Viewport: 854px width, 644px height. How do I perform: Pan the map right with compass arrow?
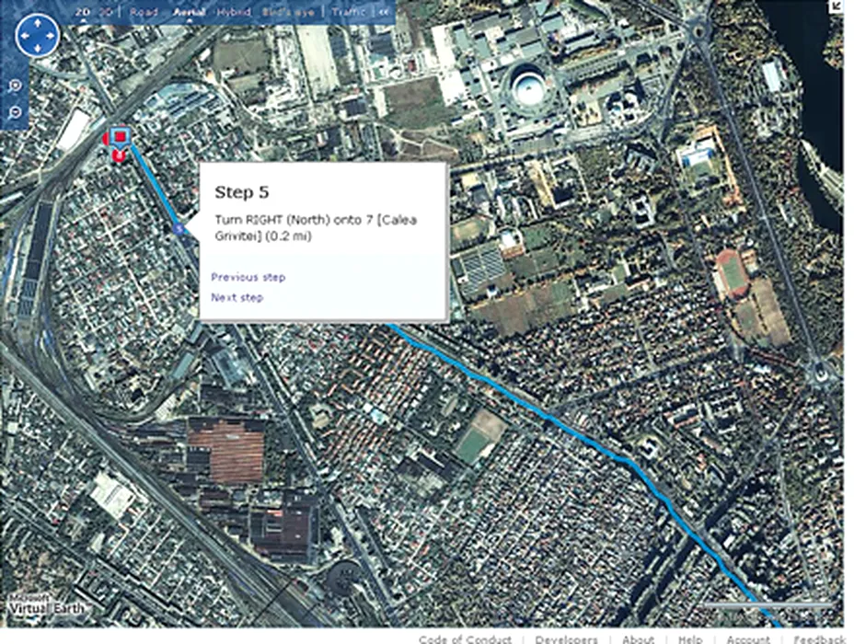(x=51, y=36)
